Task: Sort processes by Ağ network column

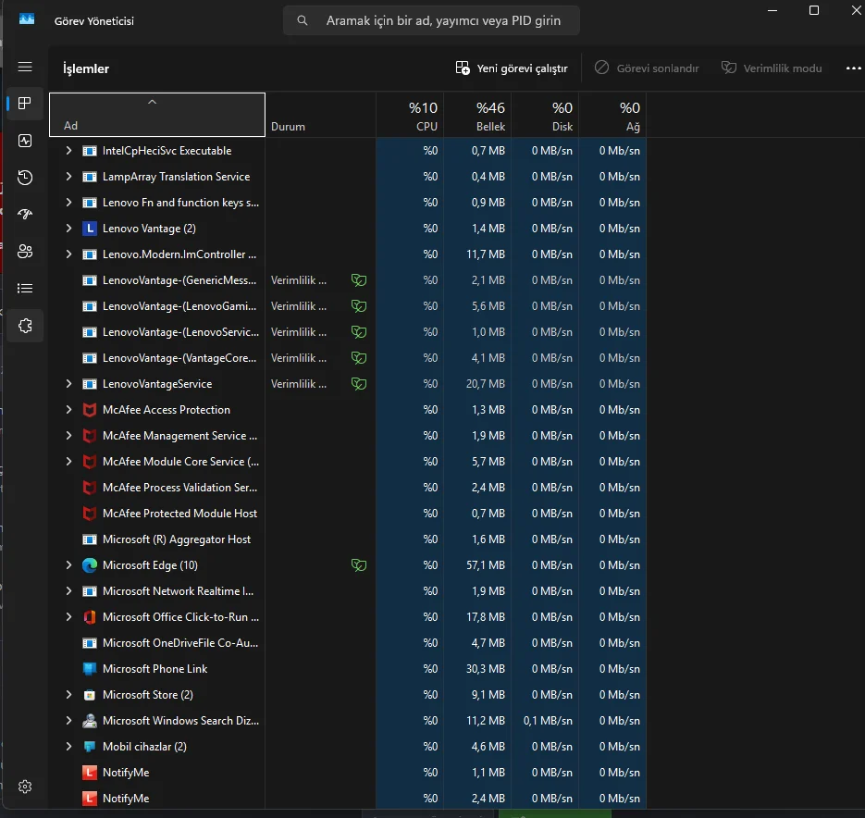Action: pyautogui.click(x=612, y=115)
